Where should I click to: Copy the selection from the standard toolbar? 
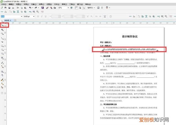(x=22, y=8)
